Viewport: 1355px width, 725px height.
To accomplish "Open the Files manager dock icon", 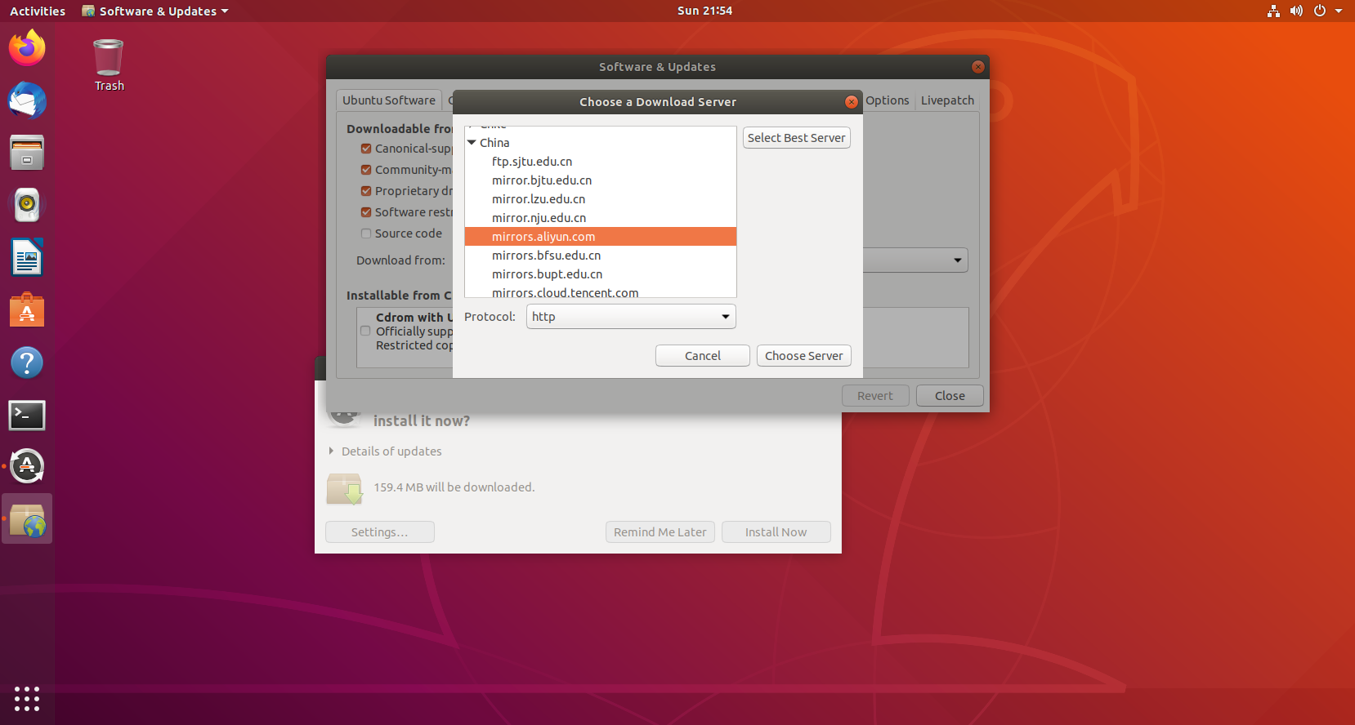I will click(x=27, y=153).
